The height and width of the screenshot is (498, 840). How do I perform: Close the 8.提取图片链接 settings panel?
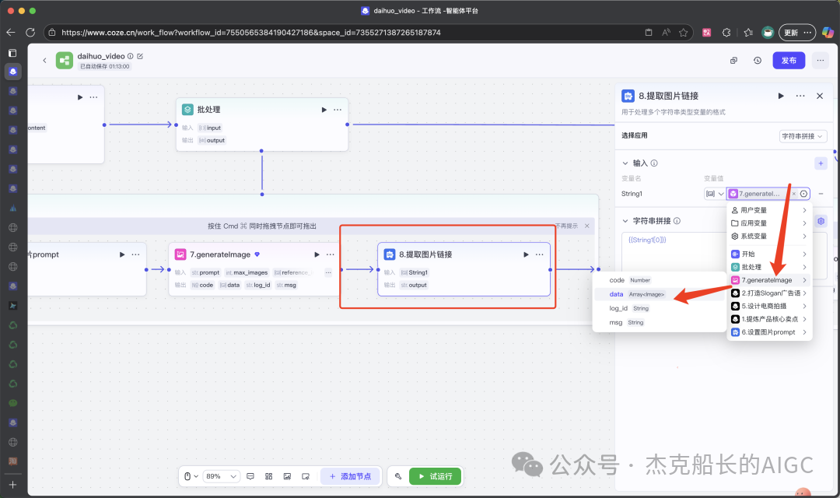(x=820, y=96)
